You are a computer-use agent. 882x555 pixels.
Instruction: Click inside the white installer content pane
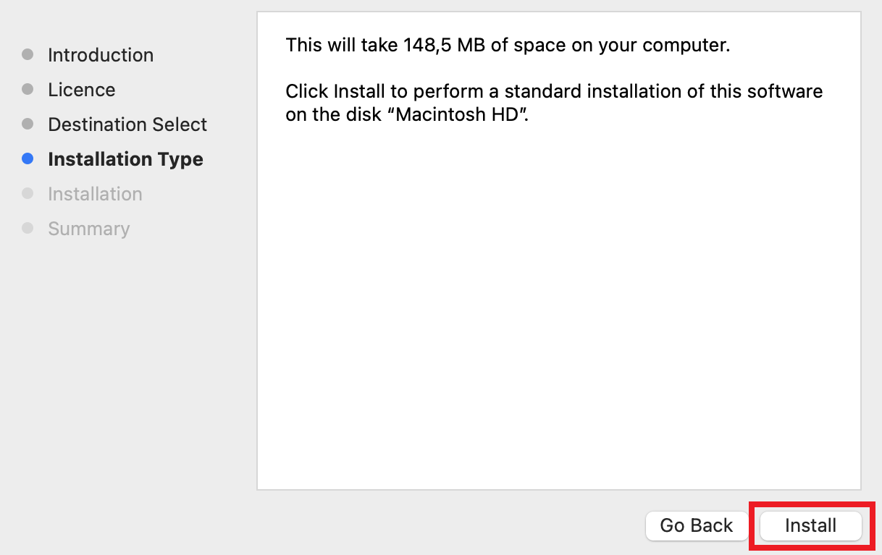(558, 304)
